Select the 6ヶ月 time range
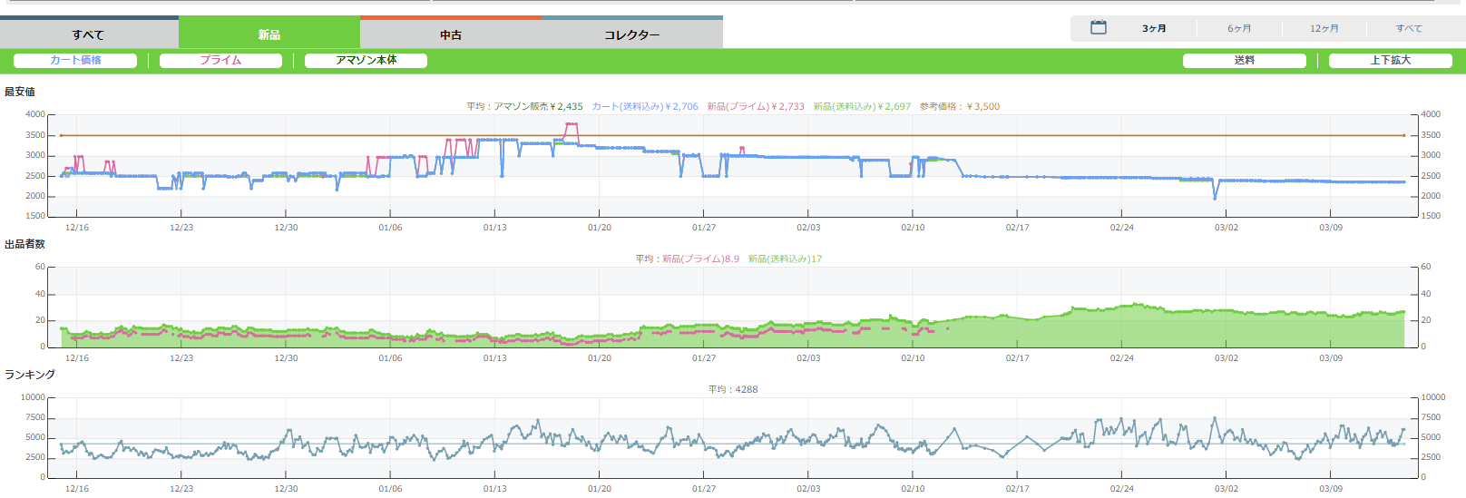1466x498 pixels. [x=1239, y=29]
